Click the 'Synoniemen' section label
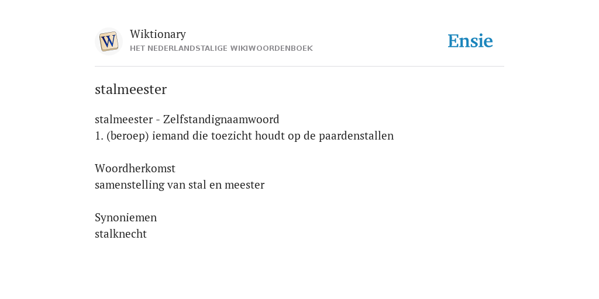 (x=126, y=217)
